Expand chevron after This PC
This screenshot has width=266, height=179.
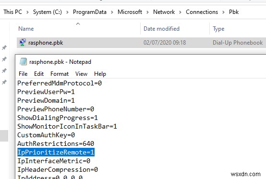pos(27,12)
